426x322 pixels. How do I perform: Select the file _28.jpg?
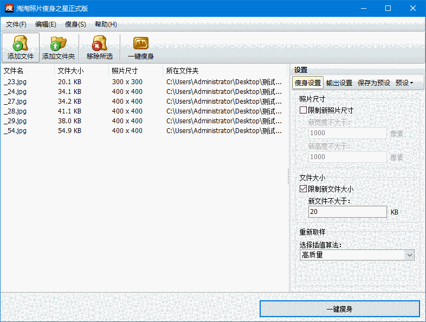[15, 111]
